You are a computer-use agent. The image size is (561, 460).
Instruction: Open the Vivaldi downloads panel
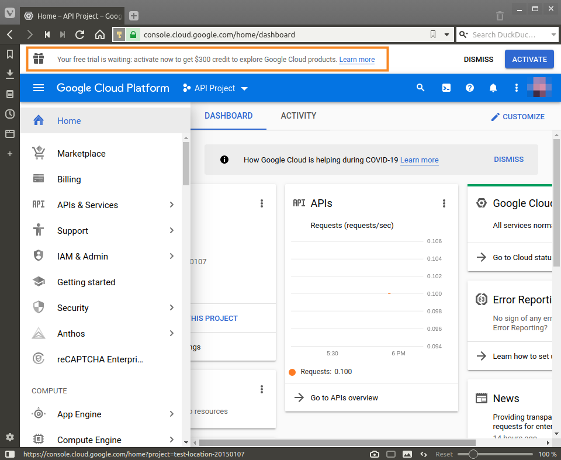click(10, 74)
